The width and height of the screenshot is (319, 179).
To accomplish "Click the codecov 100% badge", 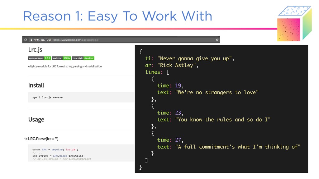I will click(x=61, y=58).
